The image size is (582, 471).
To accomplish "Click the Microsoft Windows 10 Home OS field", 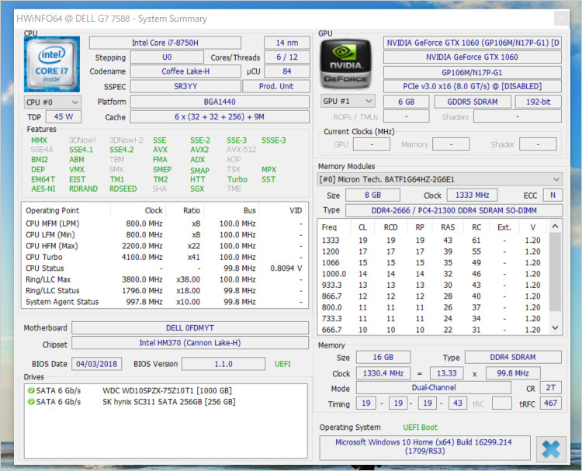I will (x=424, y=446).
